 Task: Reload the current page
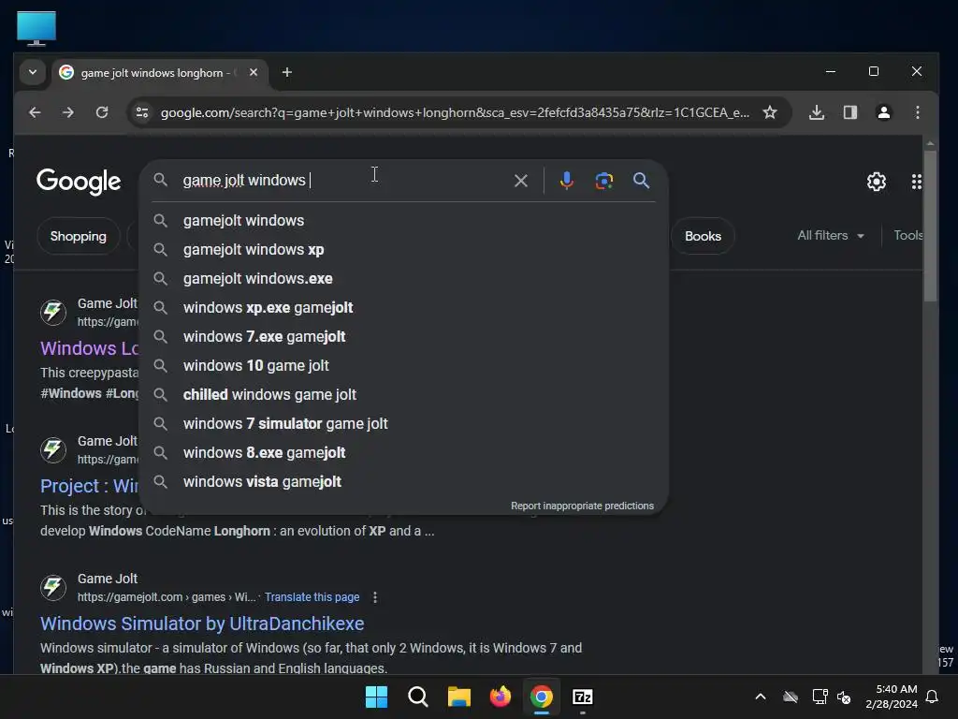(x=102, y=112)
